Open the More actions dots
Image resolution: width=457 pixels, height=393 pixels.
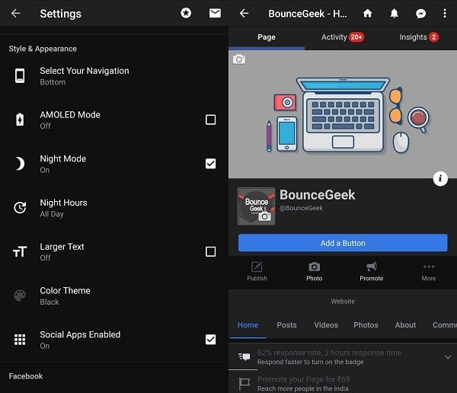click(x=428, y=271)
